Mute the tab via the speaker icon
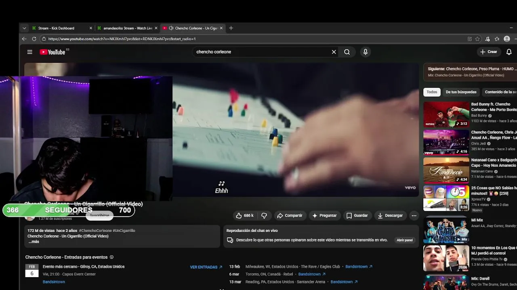 coord(171,28)
